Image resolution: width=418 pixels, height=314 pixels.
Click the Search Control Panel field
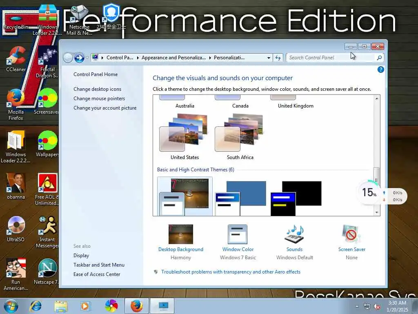coord(331,58)
